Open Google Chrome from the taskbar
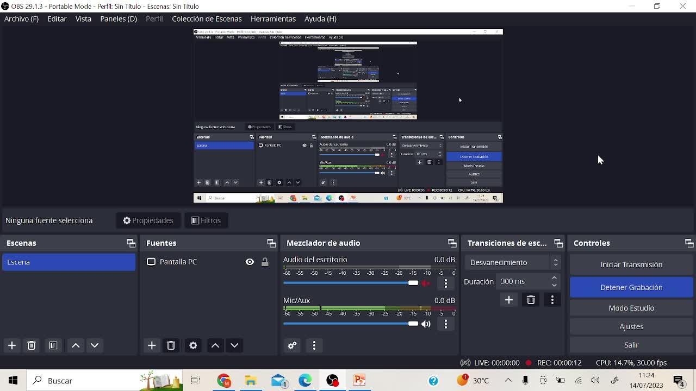 (x=223, y=381)
